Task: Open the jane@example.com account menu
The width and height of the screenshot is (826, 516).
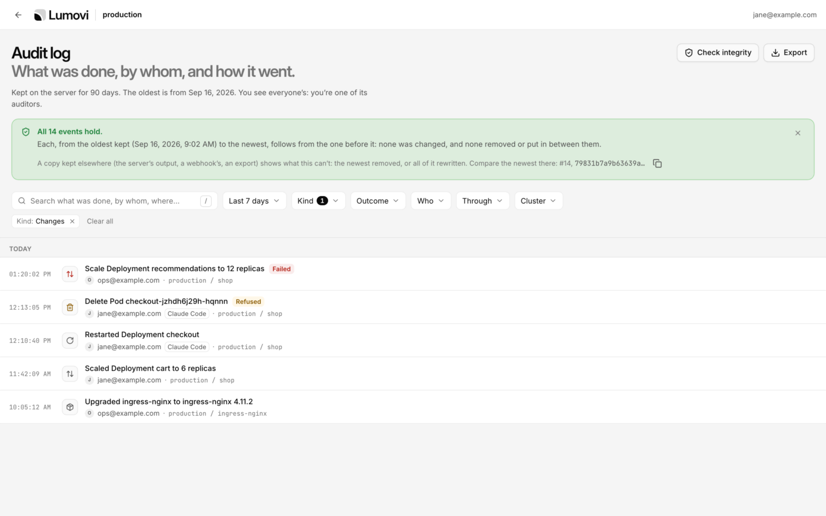Action: click(x=785, y=15)
